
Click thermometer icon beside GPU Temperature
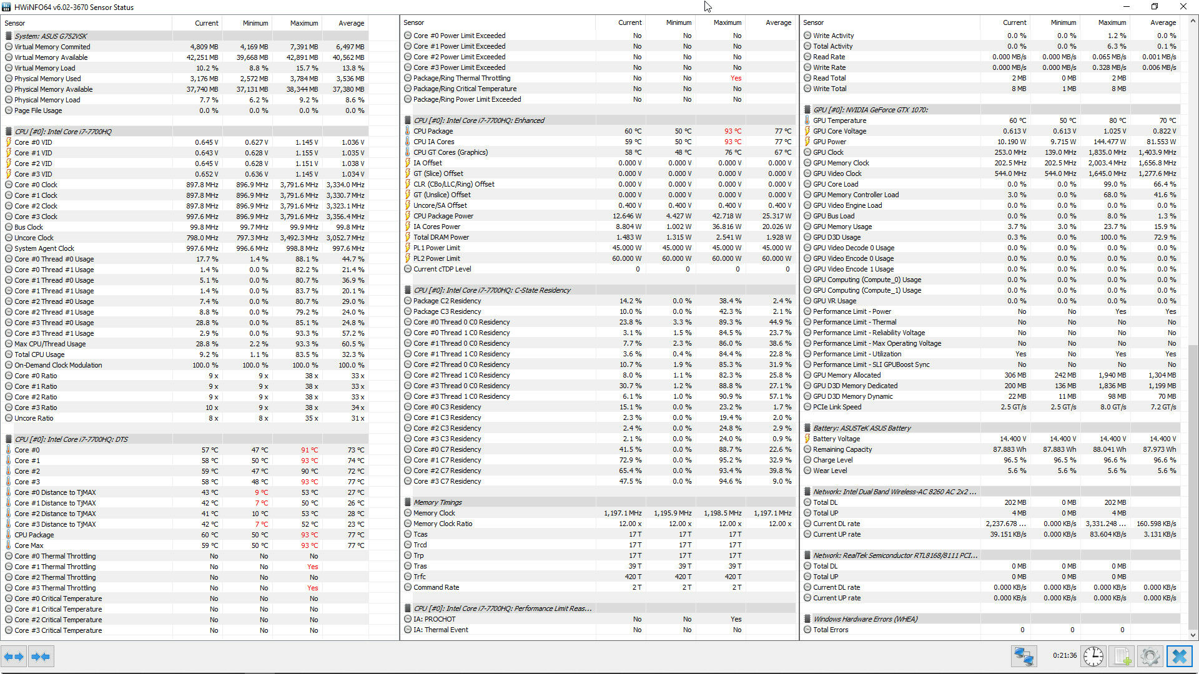[x=807, y=120]
